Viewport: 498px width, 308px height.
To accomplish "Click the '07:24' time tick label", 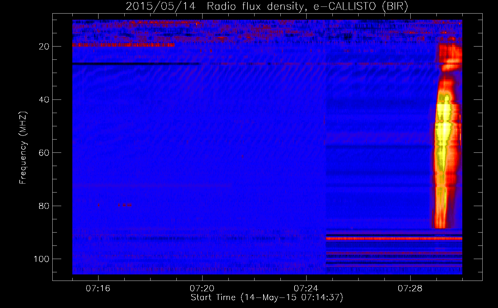I will (x=306, y=289).
